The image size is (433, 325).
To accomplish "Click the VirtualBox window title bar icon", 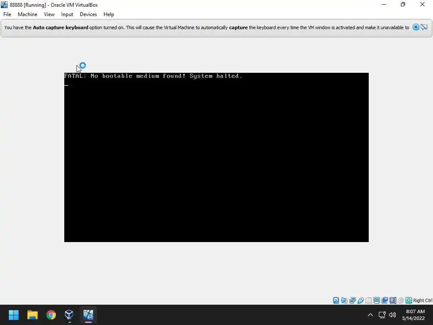I will [4, 5].
